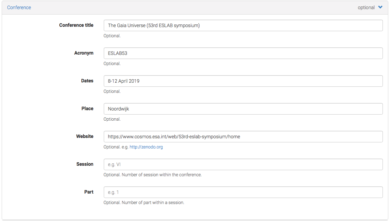Click the empty Part input field

click(243, 193)
